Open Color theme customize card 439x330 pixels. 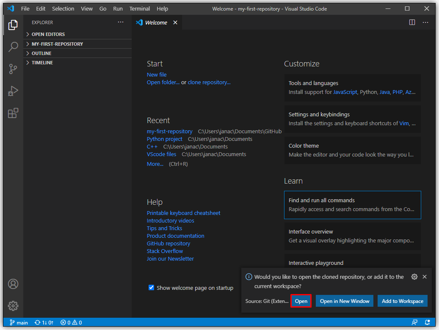coord(352,150)
